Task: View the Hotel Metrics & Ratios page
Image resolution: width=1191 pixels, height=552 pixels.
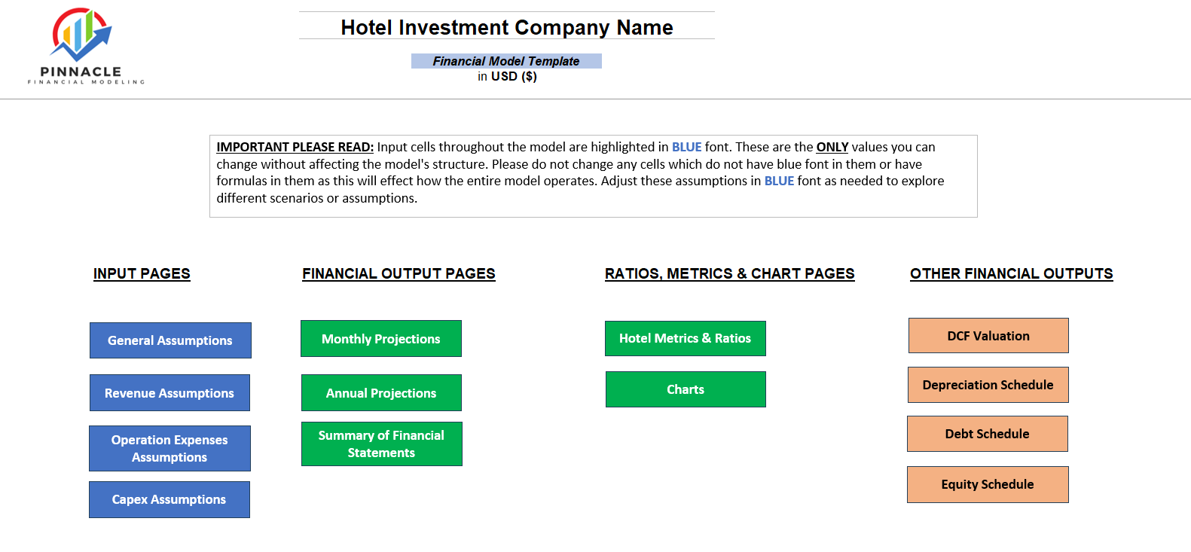Action: tap(686, 338)
